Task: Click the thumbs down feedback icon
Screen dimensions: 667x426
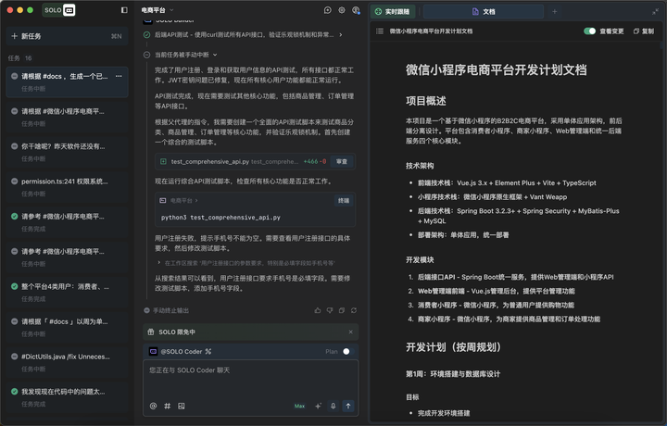Action: tap(330, 310)
